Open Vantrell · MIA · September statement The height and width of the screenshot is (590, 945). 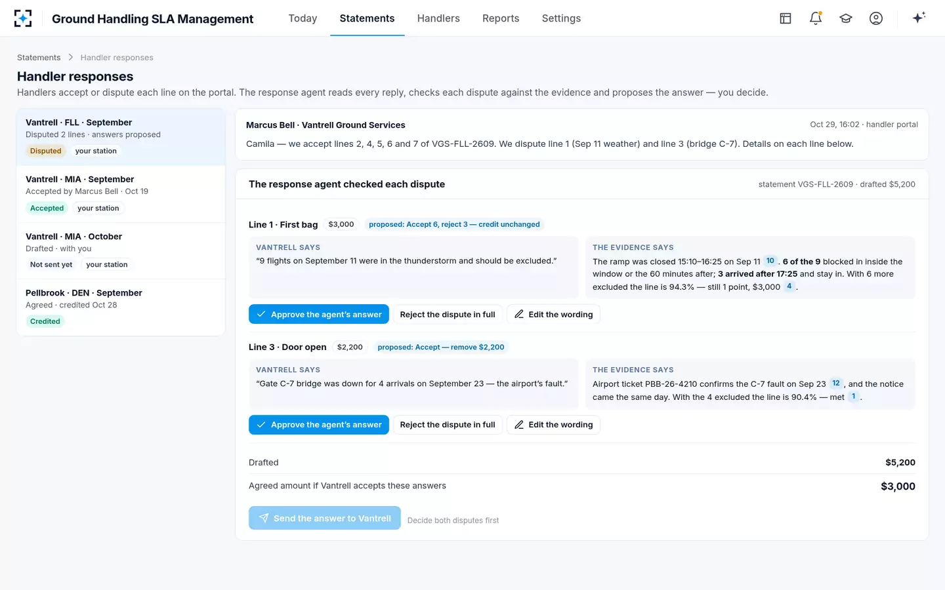pyautogui.click(x=121, y=194)
